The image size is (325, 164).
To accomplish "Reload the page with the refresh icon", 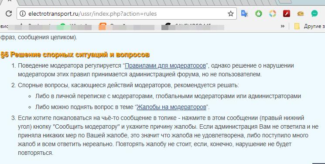I will tap(8, 14).
